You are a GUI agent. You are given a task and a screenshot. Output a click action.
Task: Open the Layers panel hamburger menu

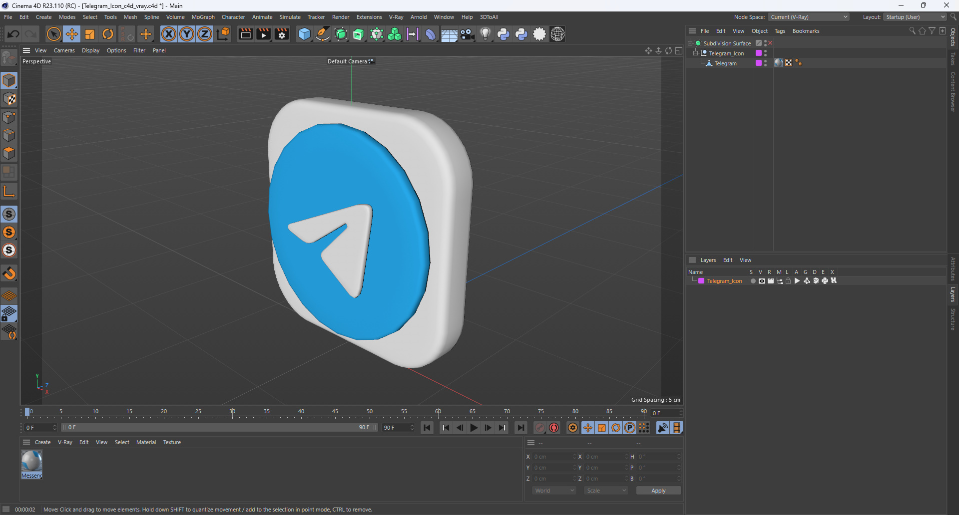point(692,260)
